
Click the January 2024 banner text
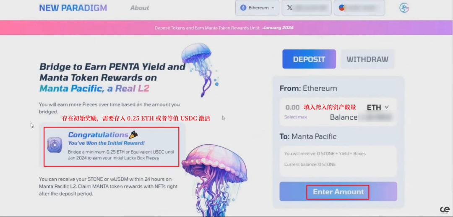click(278, 28)
